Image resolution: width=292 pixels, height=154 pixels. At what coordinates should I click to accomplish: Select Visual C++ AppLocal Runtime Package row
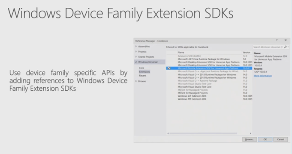pyautogui.click(x=209, y=71)
